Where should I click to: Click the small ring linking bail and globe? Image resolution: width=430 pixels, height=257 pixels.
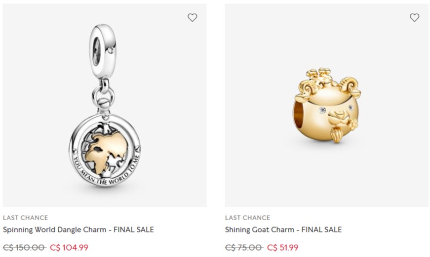coord(103,95)
